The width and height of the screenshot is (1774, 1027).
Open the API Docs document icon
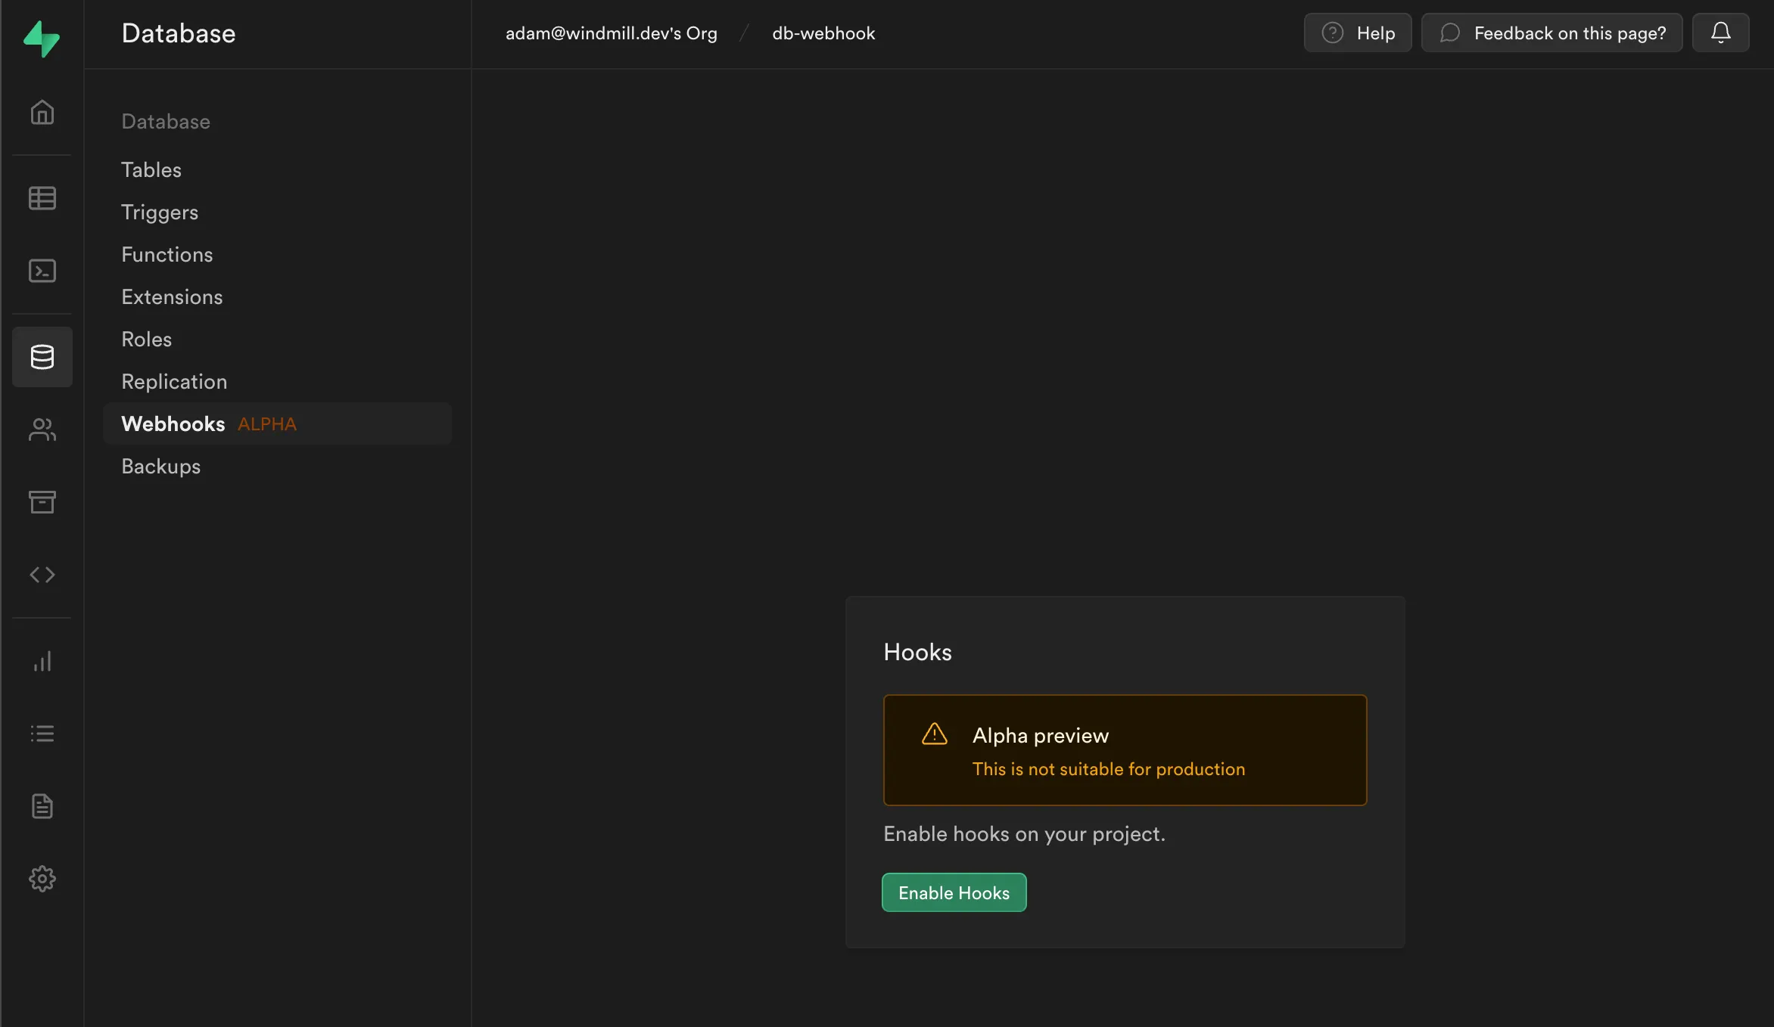pyautogui.click(x=42, y=805)
